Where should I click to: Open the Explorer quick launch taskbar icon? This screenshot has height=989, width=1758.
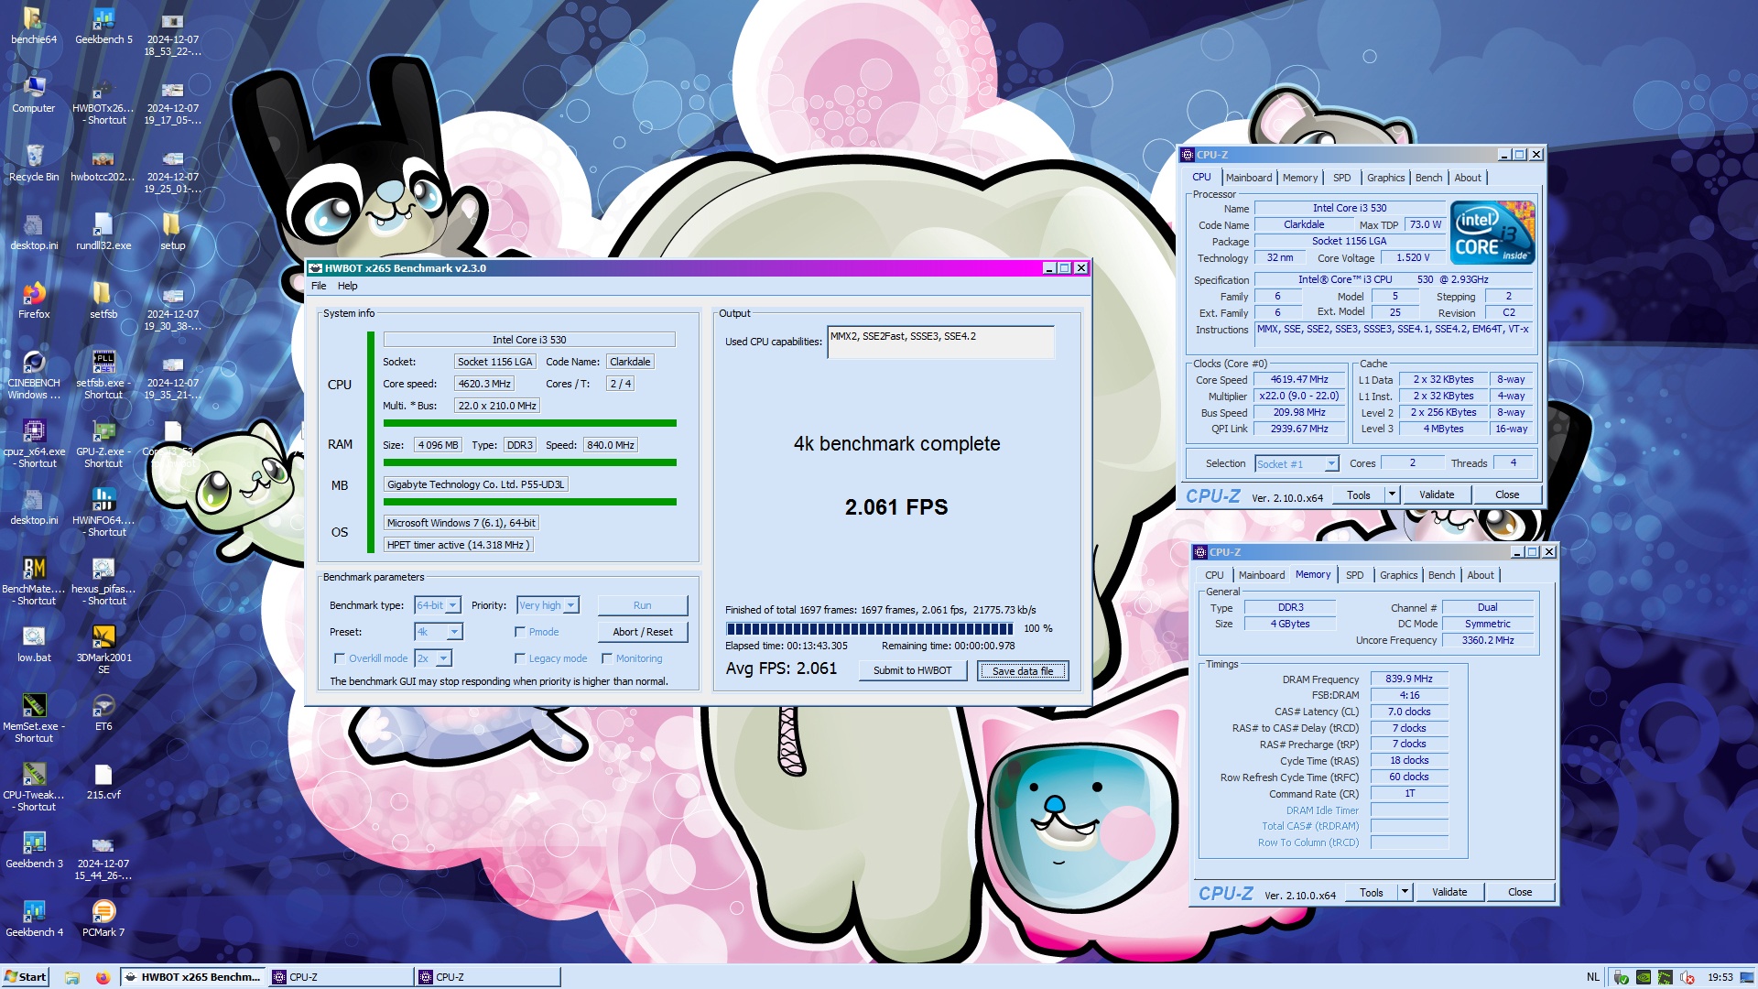click(x=72, y=977)
